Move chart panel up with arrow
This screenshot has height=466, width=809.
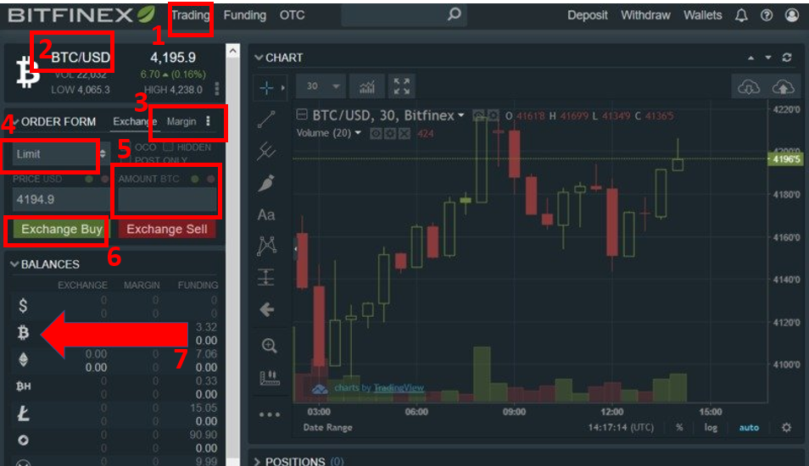pyautogui.click(x=750, y=58)
